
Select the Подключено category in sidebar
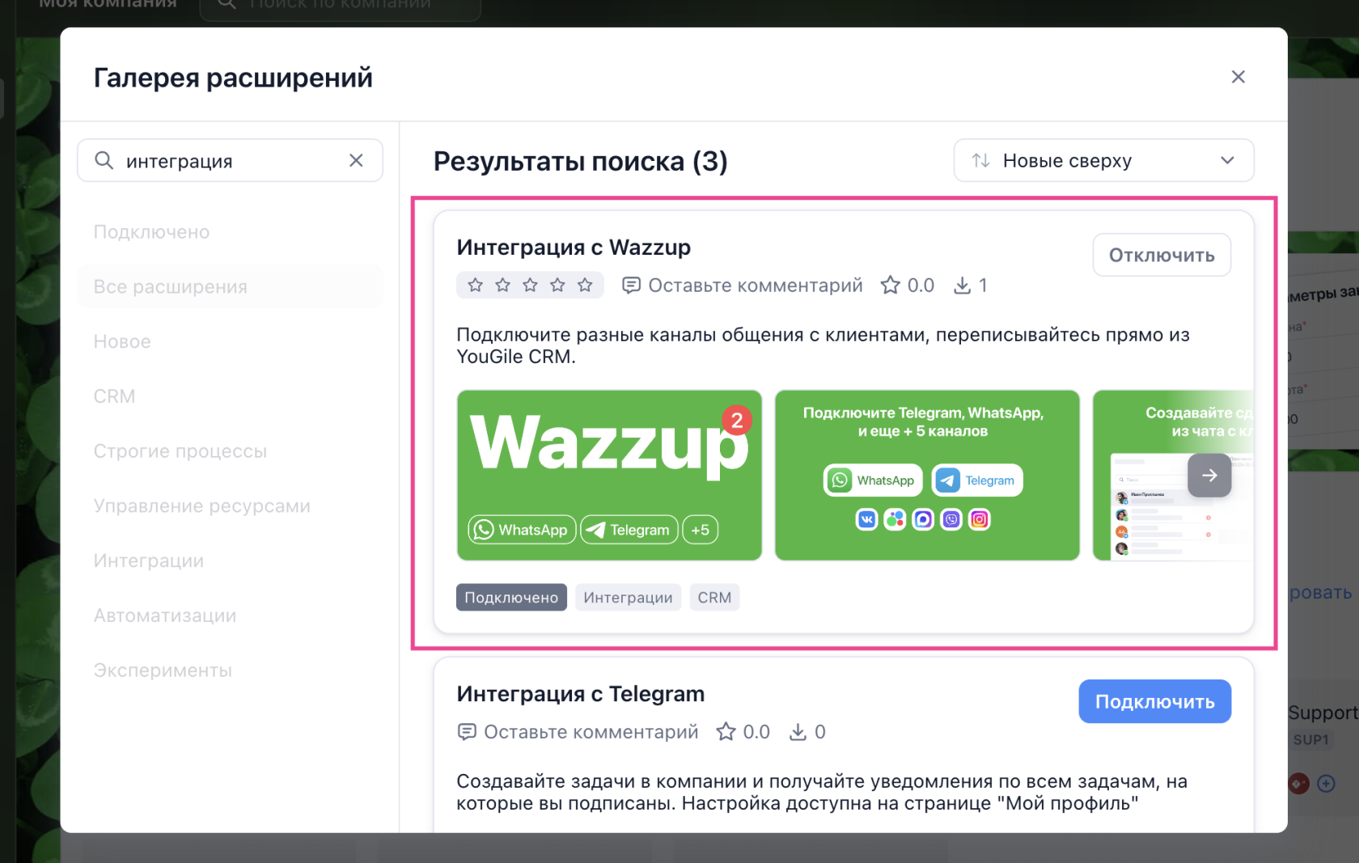click(x=151, y=232)
